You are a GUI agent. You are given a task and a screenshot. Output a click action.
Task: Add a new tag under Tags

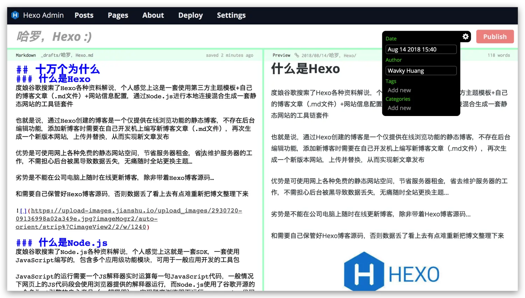click(399, 90)
